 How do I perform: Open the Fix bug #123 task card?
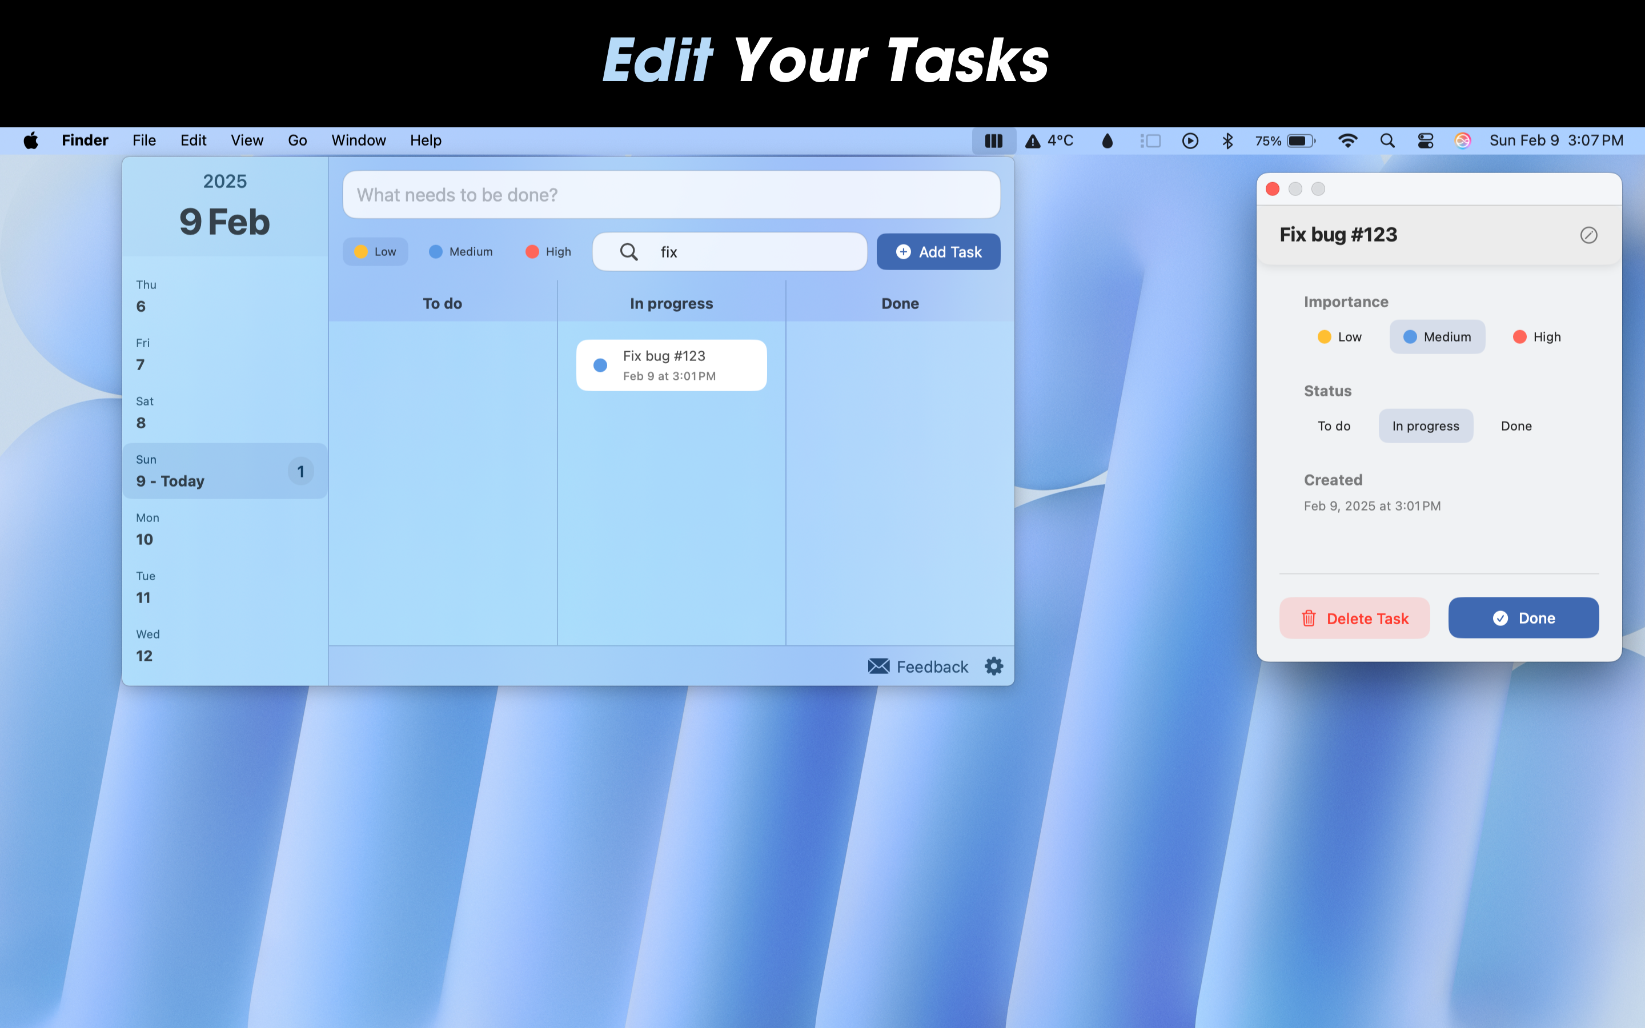(672, 365)
